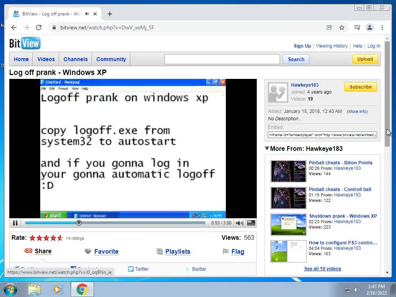Mute the video player volume
Viewport: 396px width, 297px height.
(x=239, y=223)
